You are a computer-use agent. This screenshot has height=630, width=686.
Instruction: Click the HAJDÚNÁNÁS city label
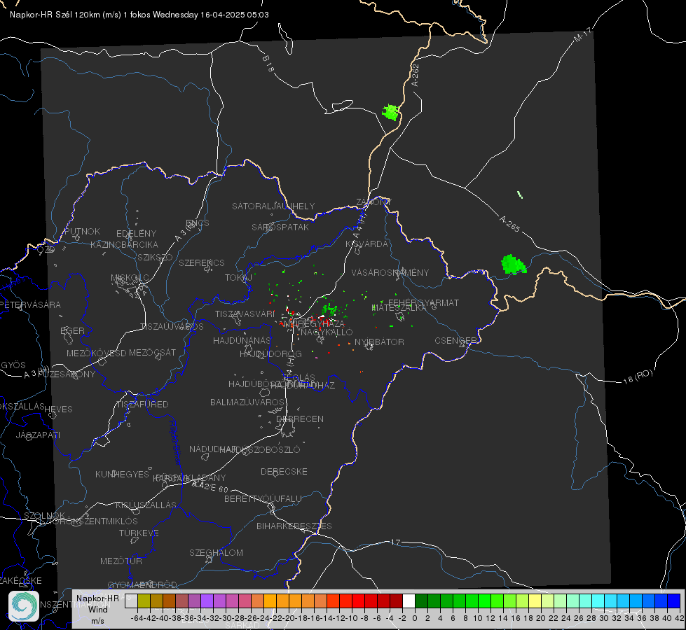242,340
